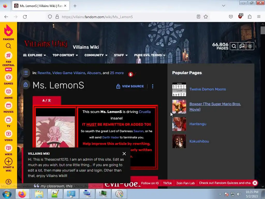Image resolution: width=265 pixels, height=199 pixels.
Task: Open Kokushibou popular page link
Action: pos(199,141)
